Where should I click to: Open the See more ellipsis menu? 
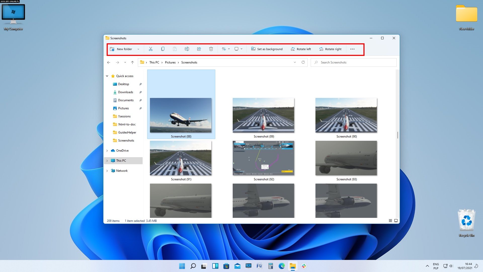pos(352,49)
